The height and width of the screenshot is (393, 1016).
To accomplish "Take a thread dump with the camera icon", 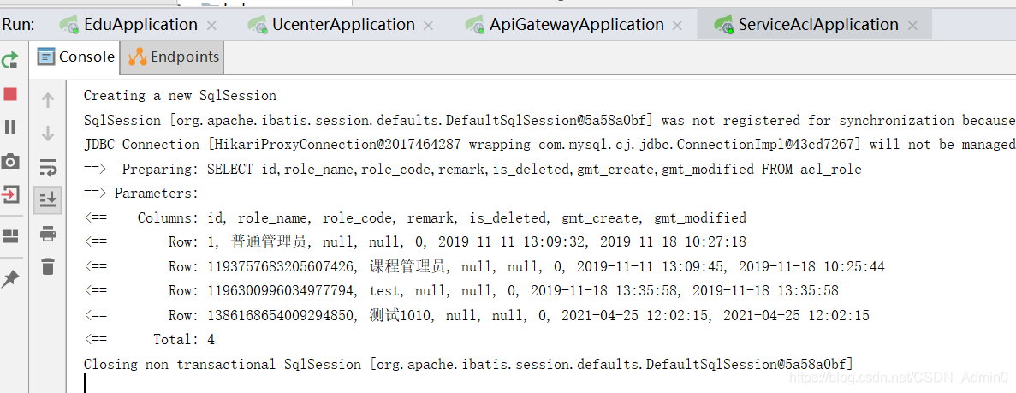I will coord(10,162).
